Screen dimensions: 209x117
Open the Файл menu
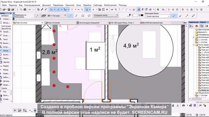tap(4, 5)
